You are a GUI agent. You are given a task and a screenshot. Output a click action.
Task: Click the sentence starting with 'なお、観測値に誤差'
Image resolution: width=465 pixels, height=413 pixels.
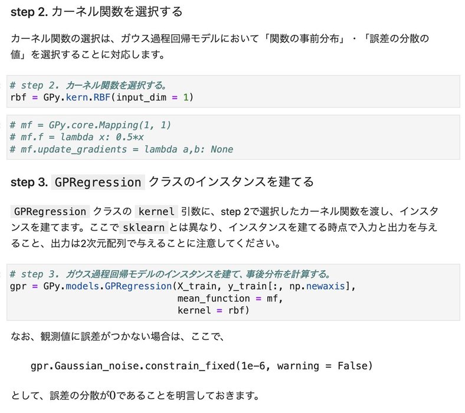(x=118, y=337)
